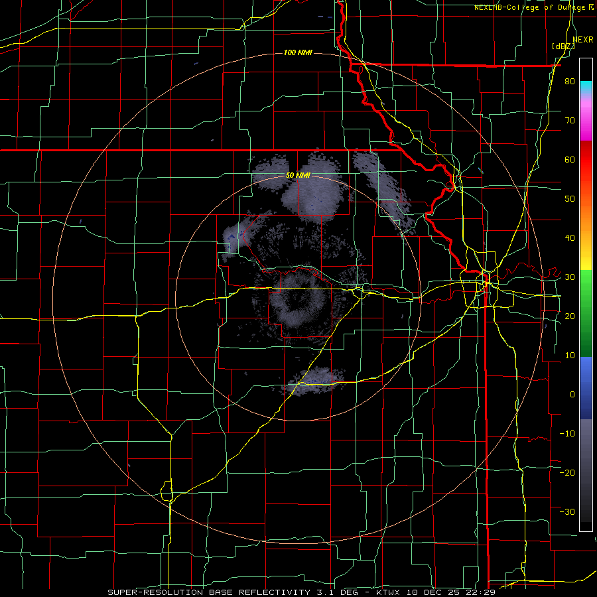Viewport: 597px width, 597px height.
Task: Click the 30 value on the dBZ scale
Action: click(570, 277)
